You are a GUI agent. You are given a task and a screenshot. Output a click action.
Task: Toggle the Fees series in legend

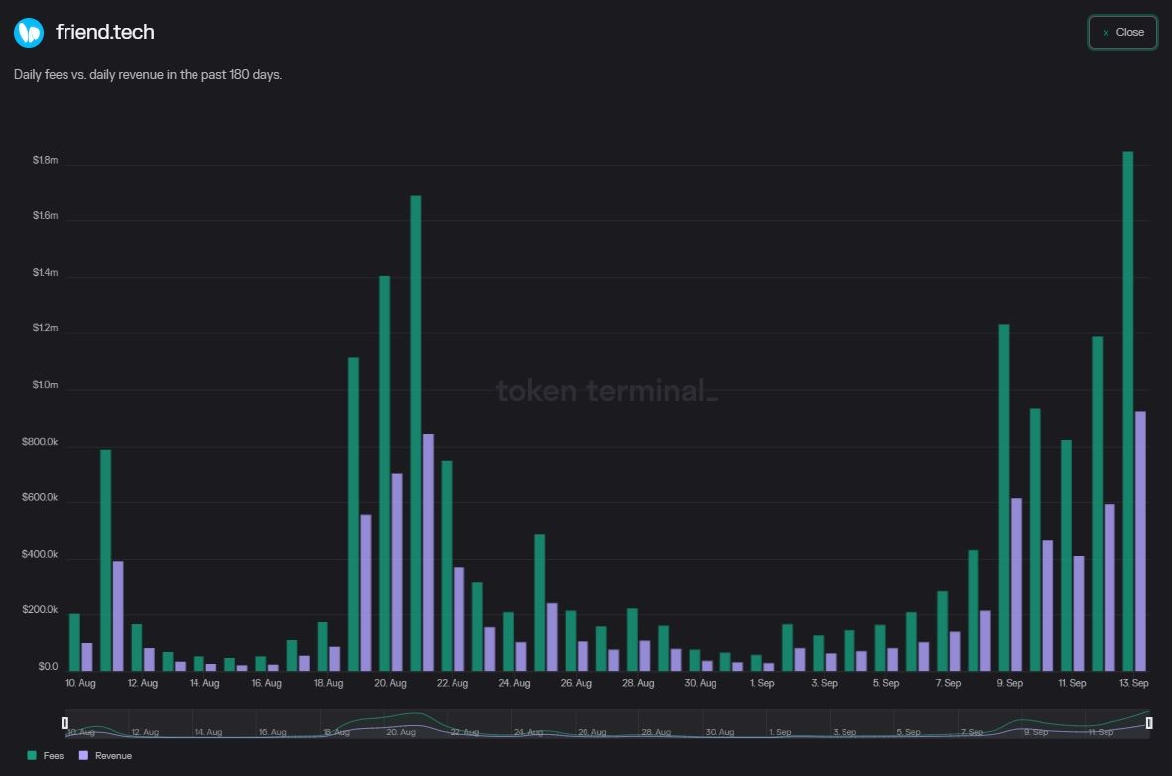[x=46, y=756]
